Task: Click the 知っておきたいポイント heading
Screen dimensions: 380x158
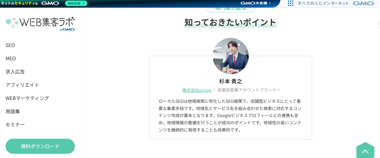Action: click(x=230, y=22)
